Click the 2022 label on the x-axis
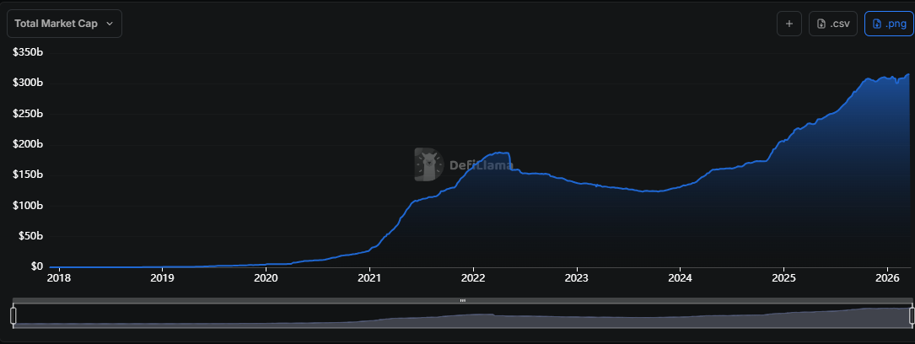 coord(473,277)
